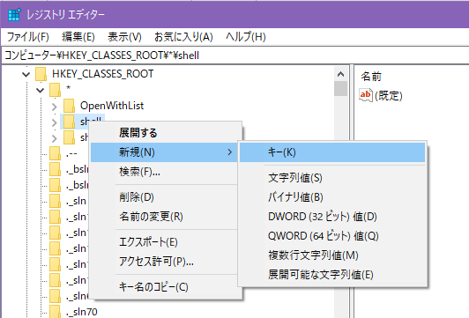Select the ._sln key label

77,201
